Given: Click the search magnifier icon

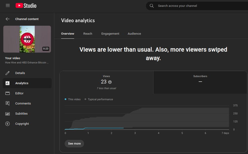Looking at the screenshot, I should click(x=151, y=6).
